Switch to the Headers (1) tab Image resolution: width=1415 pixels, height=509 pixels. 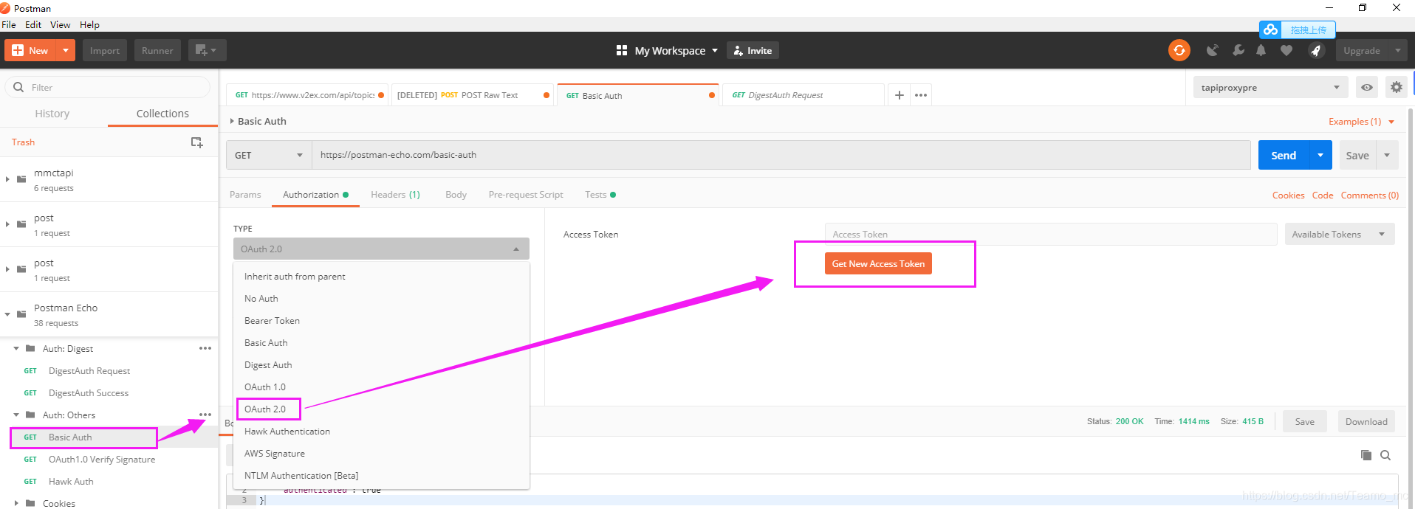pos(395,195)
